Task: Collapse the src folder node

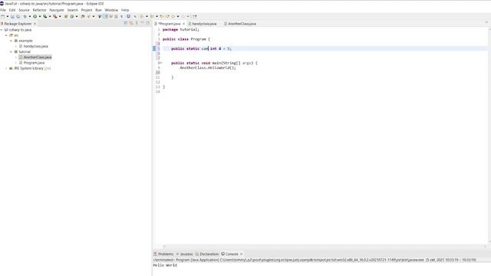Action: [6, 35]
